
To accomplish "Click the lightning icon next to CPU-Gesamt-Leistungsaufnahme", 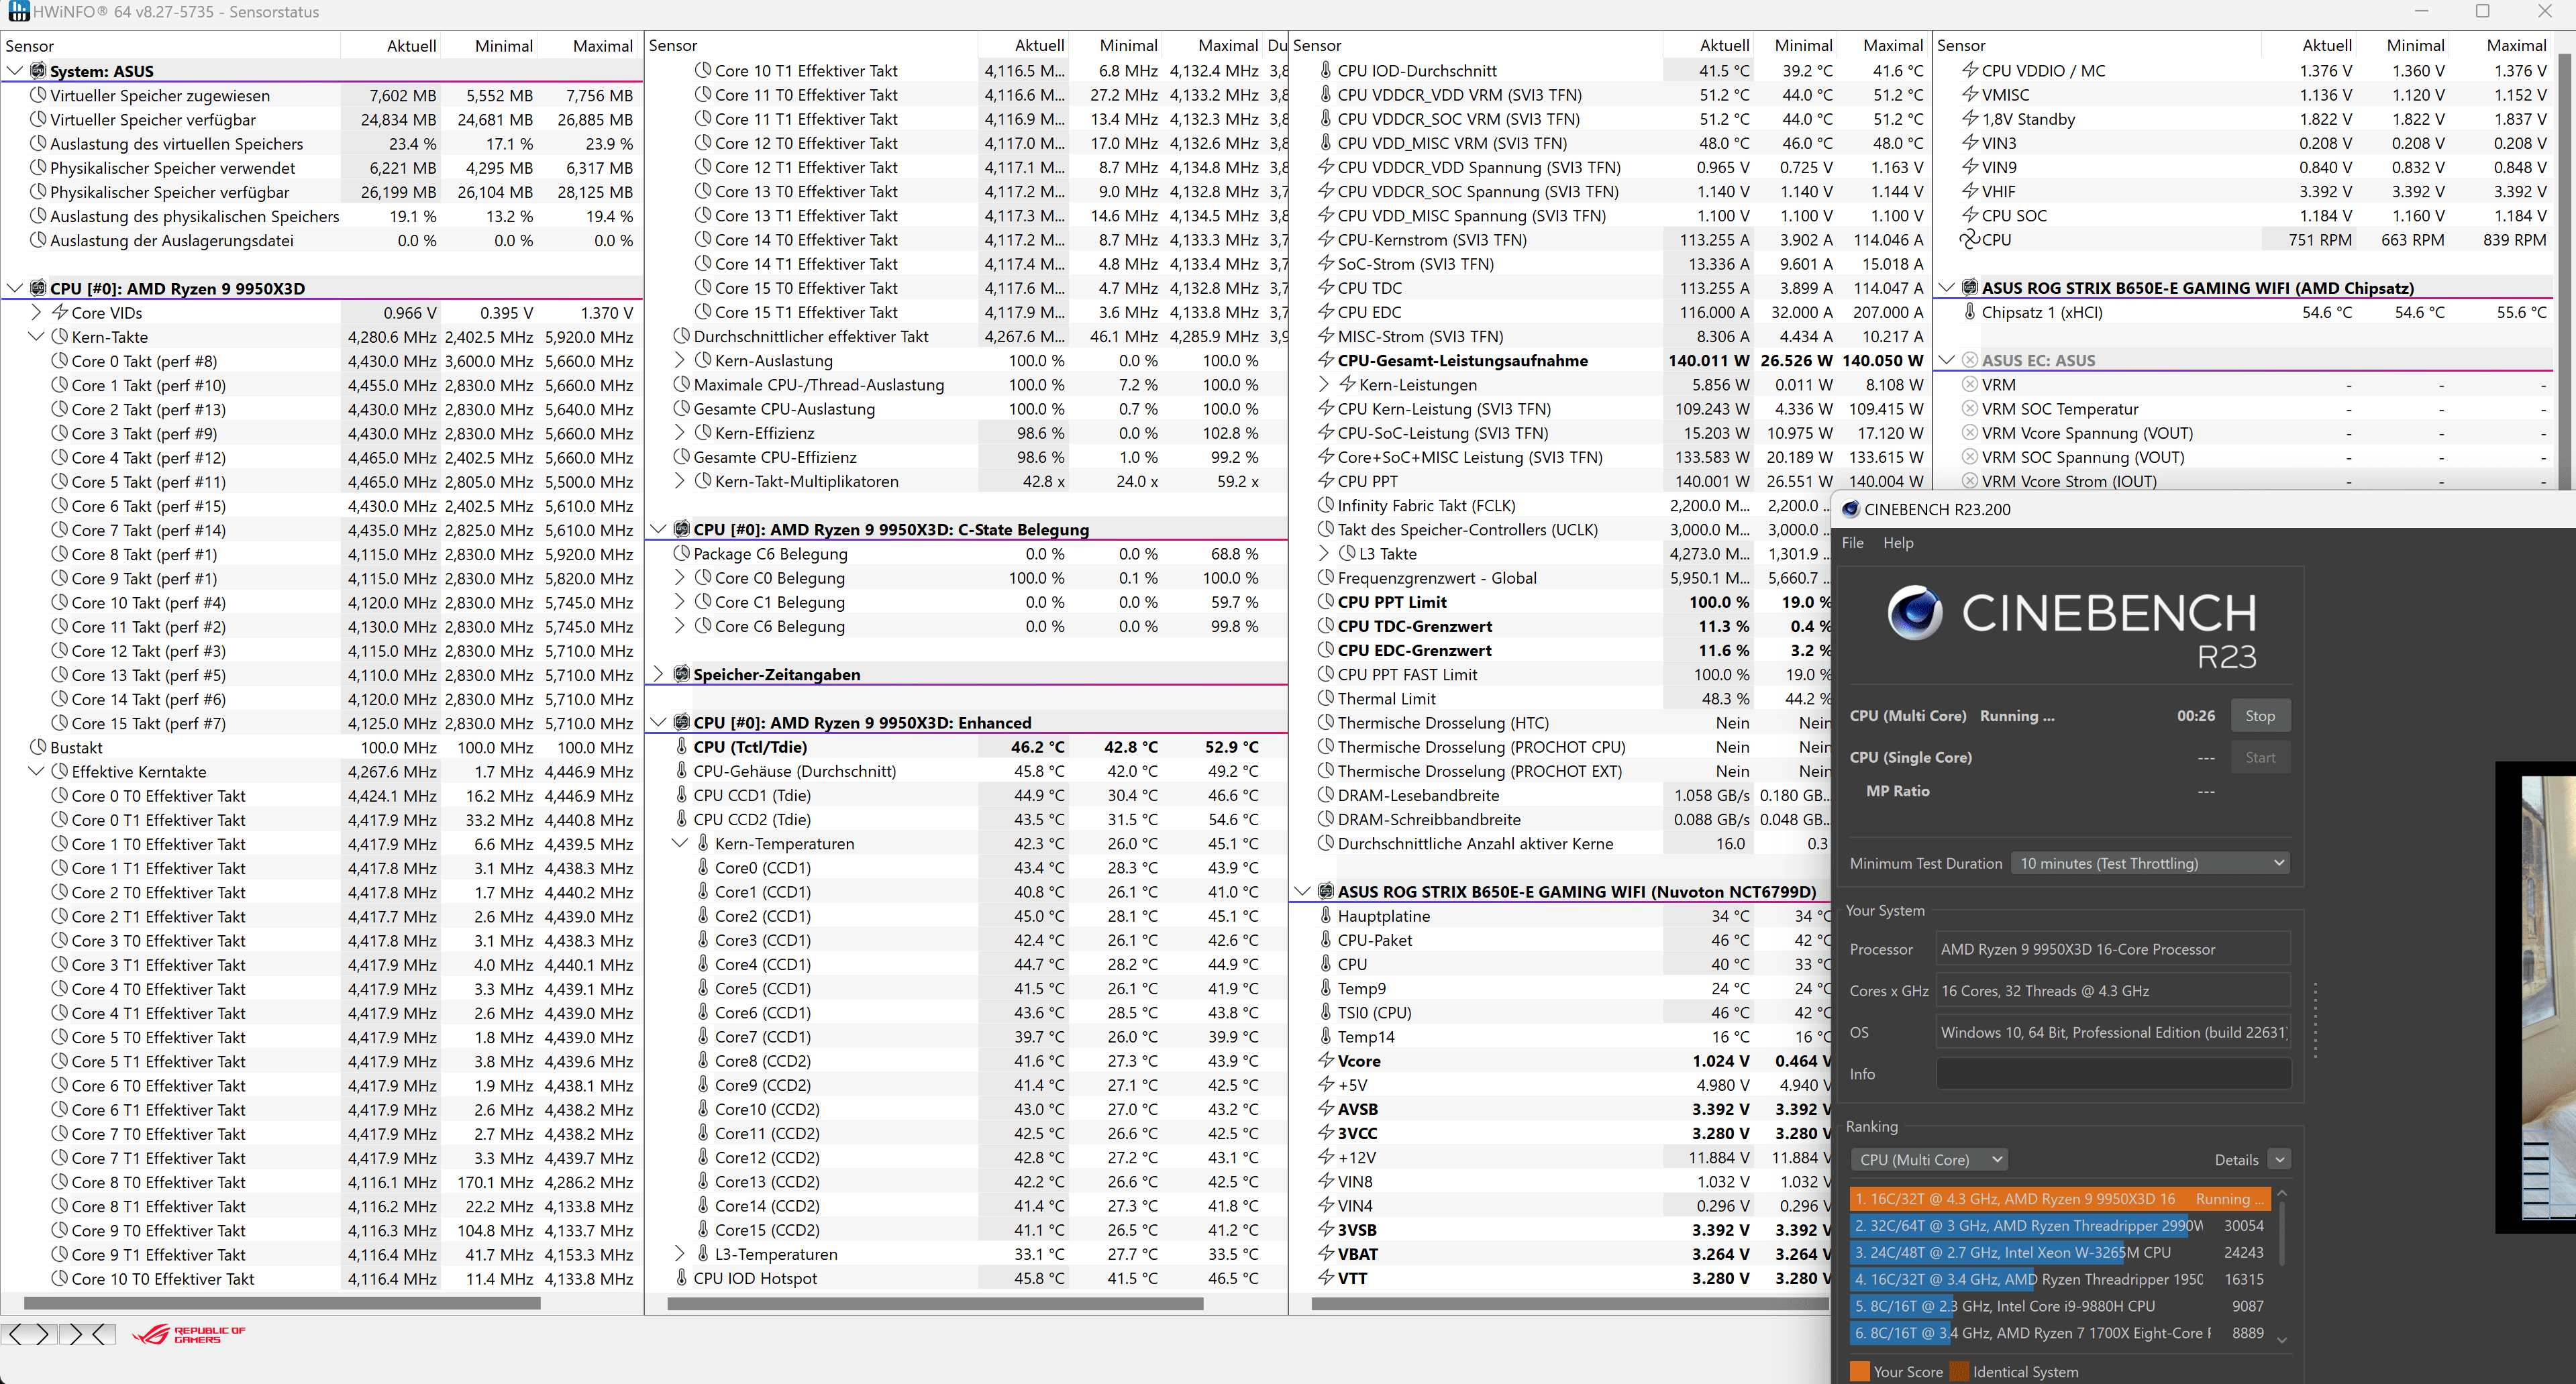I will click(1325, 361).
